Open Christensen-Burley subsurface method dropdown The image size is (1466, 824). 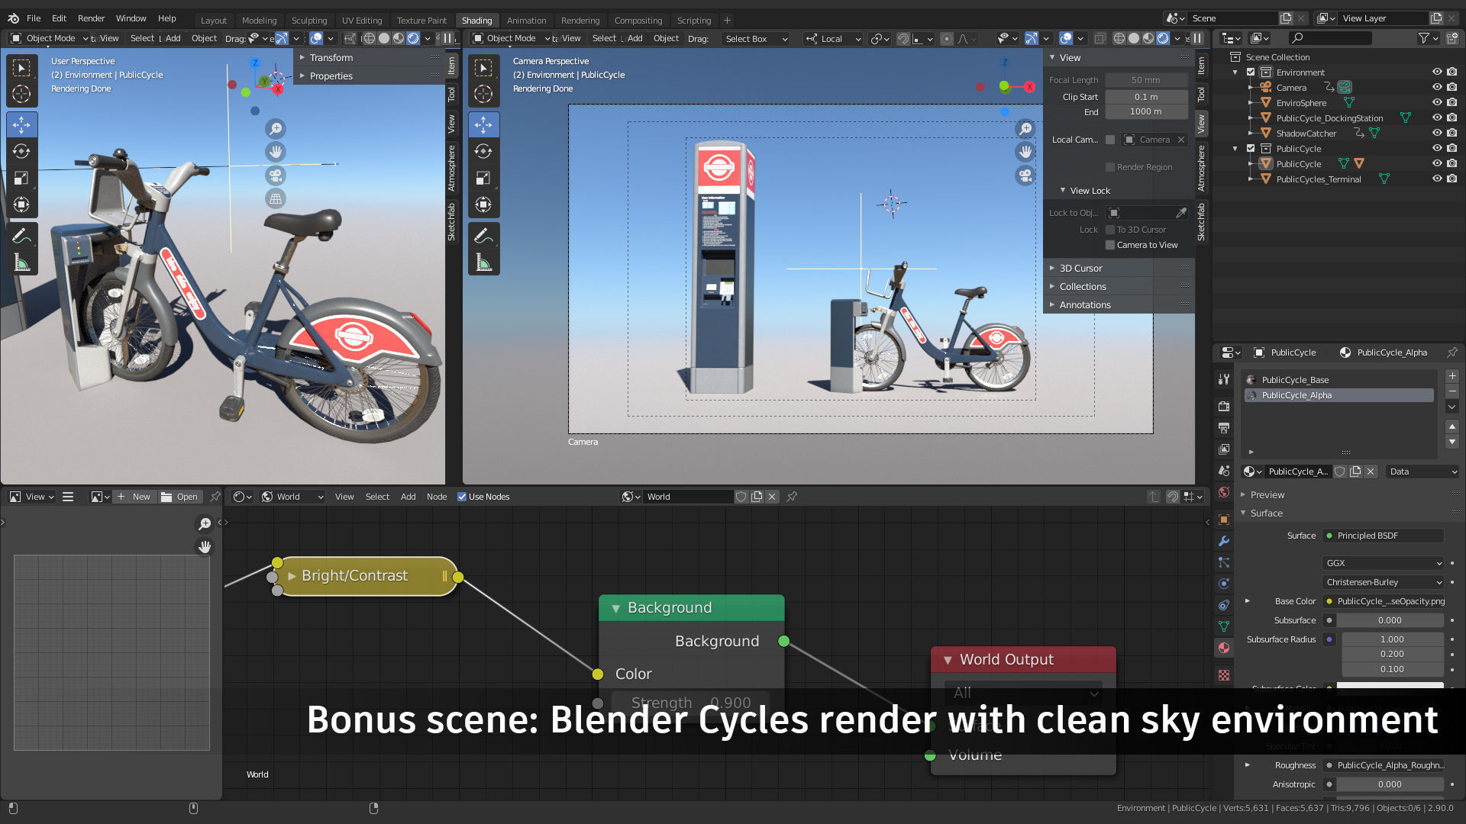(x=1383, y=582)
